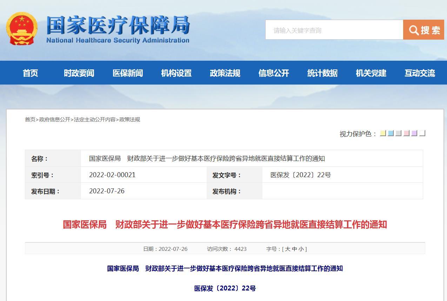Image resolution: width=447 pixels, height=301 pixels.
Task: Click the national emblem logo icon
Action: (x=21, y=29)
